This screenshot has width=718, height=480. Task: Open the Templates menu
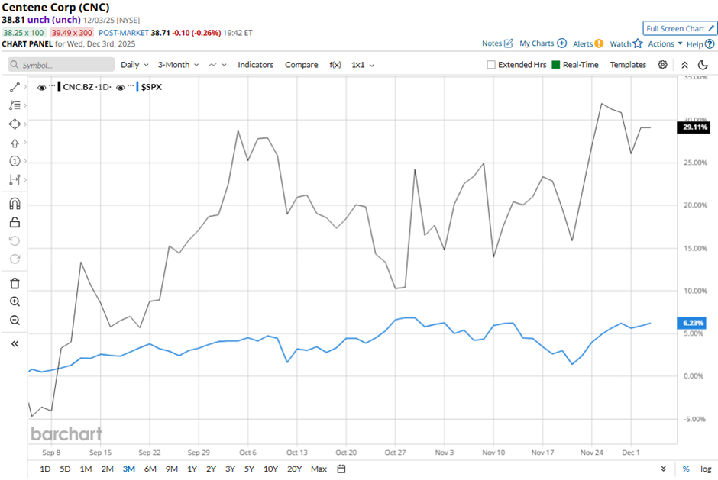(x=628, y=65)
